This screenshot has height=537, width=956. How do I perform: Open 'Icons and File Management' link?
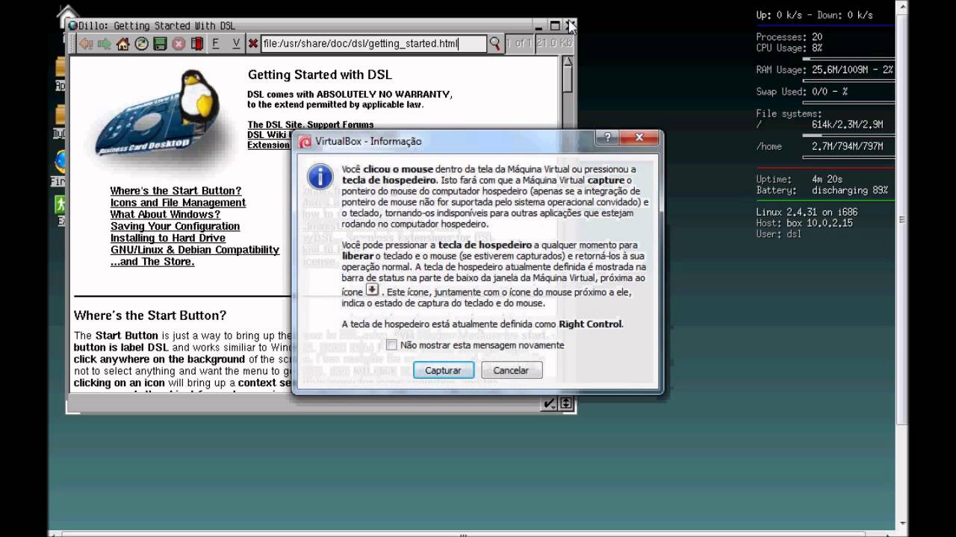pos(178,203)
